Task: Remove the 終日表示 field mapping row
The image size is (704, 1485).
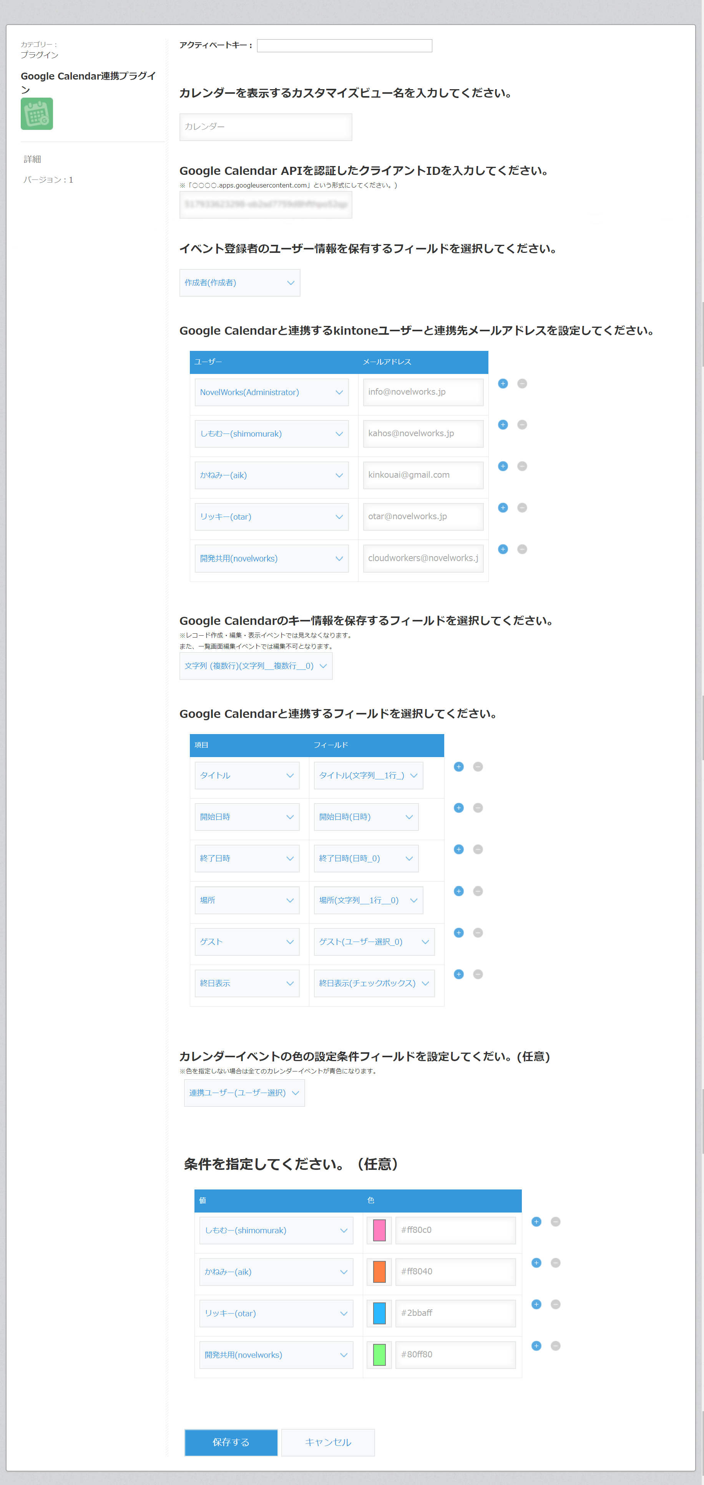Action: point(477,974)
